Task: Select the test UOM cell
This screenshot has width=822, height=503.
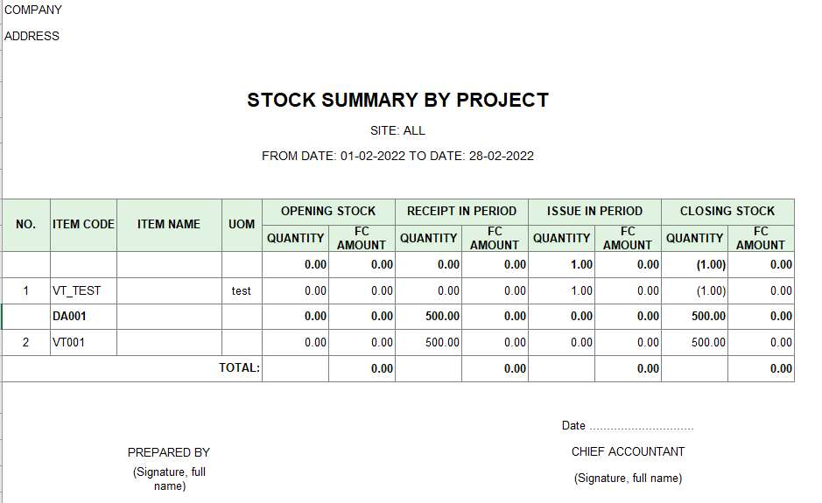Action: [x=242, y=290]
